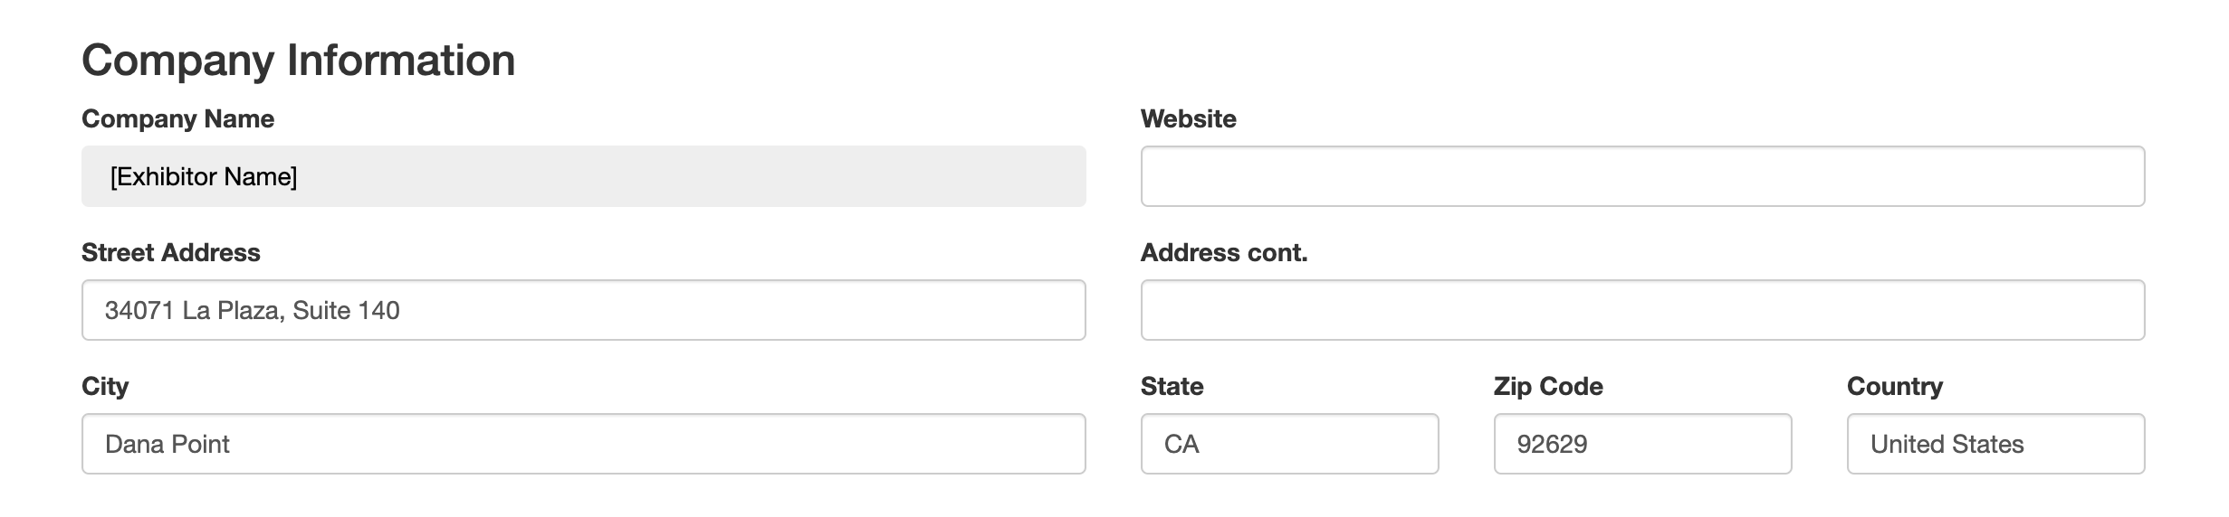Image resolution: width=2229 pixels, height=517 pixels.
Task: Click the State label text
Action: pos(1172,386)
